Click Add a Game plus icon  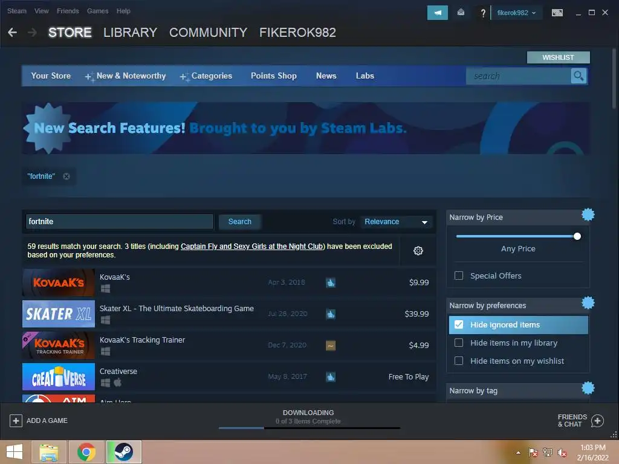(16, 420)
